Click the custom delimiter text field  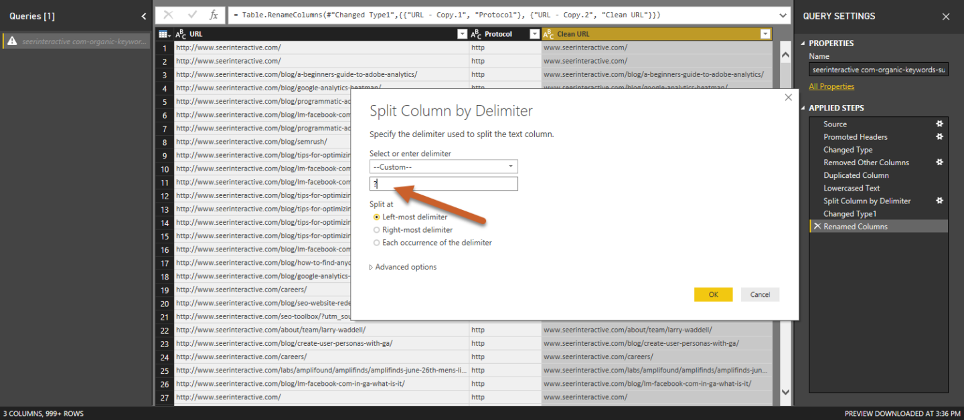click(443, 183)
